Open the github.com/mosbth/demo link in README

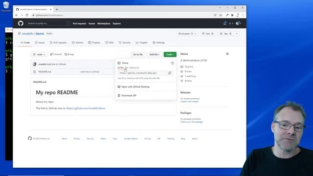[x=86, y=108]
